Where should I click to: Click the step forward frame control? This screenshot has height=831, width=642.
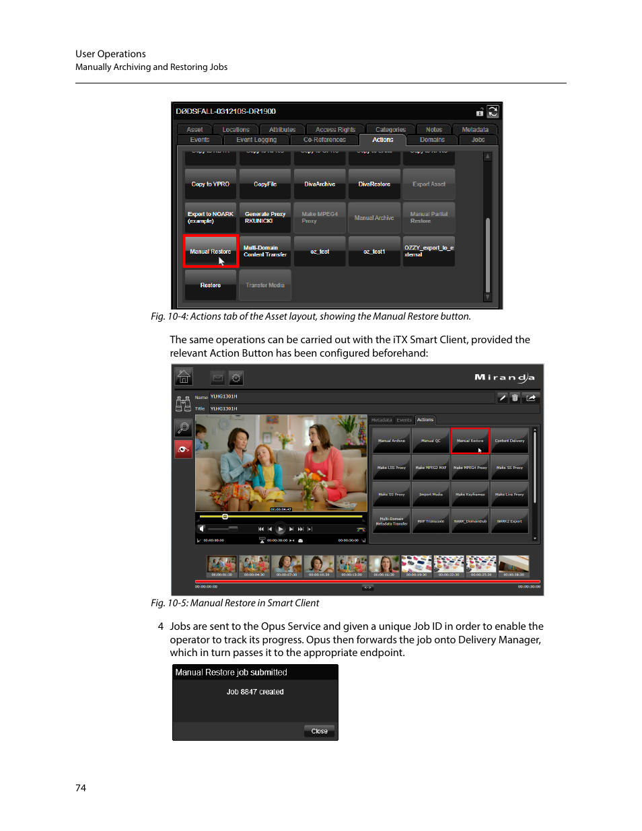(291, 529)
